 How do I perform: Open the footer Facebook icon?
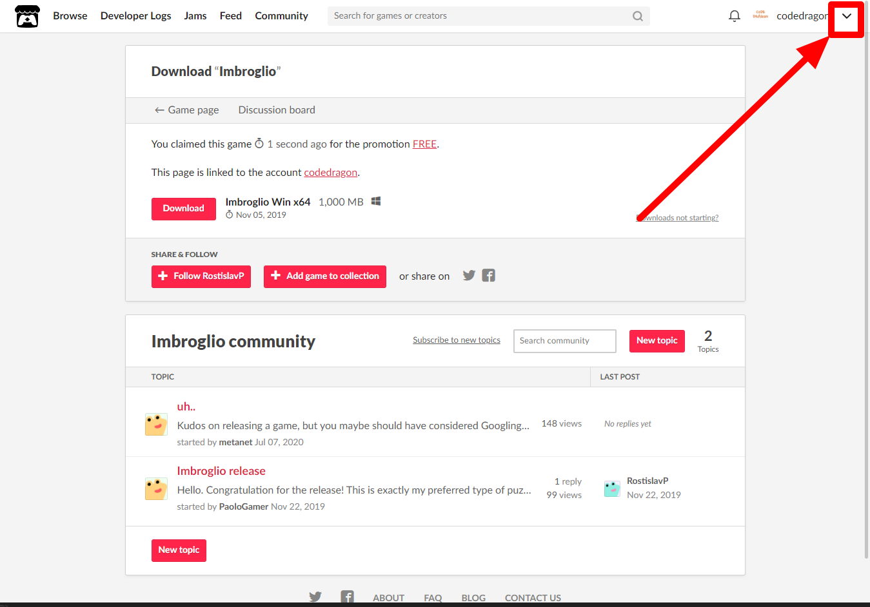348,597
